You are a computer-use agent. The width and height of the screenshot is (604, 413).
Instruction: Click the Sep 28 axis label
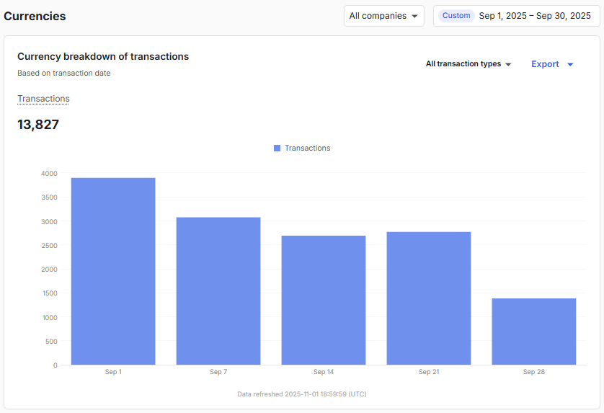534,372
